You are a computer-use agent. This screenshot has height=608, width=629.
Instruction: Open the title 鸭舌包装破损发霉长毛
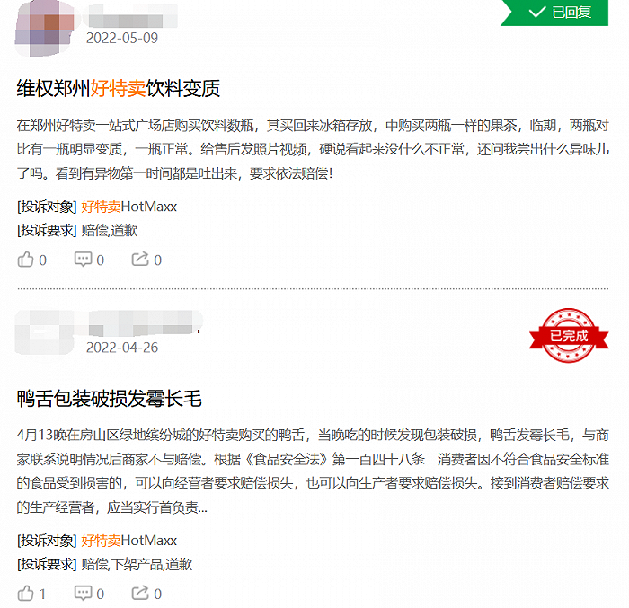109,398
